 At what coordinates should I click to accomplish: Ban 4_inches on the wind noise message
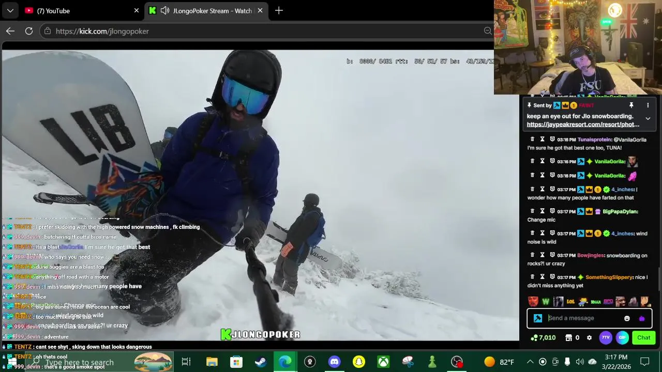point(552,233)
